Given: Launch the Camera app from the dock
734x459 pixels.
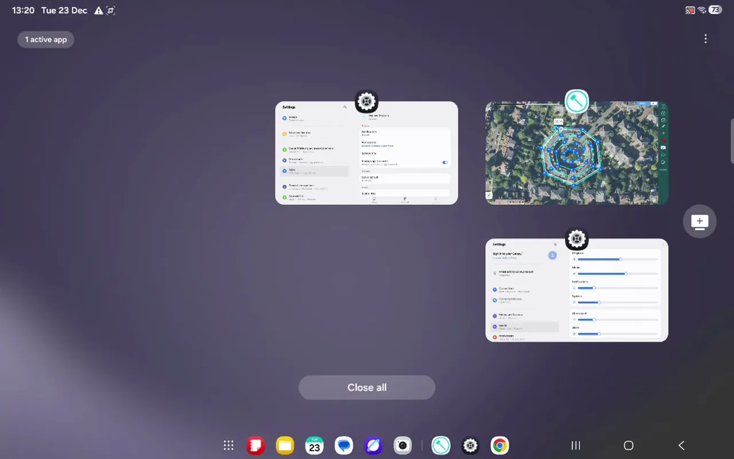Looking at the screenshot, I should [x=402, y=445].
